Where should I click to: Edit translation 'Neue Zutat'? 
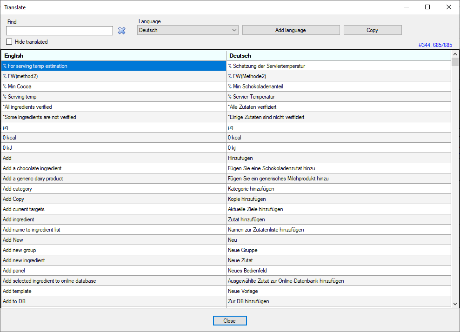(x=339, y=260)
